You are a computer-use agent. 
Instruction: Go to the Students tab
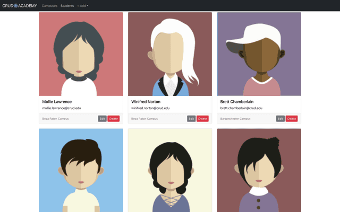67,5
